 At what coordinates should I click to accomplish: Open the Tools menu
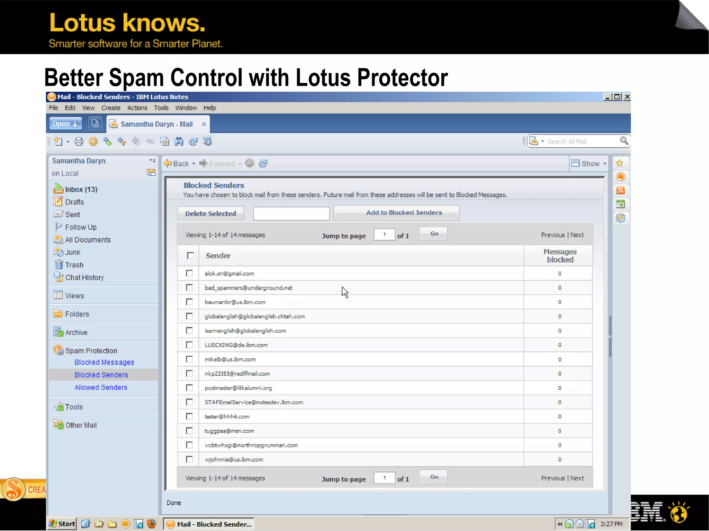(161, 108)
